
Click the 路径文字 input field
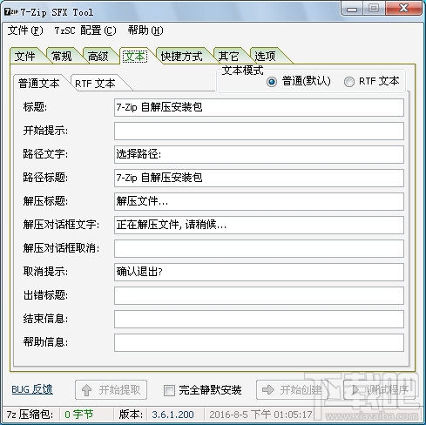click(x=259, y=154)
